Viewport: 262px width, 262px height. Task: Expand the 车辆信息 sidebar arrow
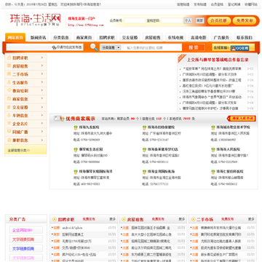[x=42, y=115]
